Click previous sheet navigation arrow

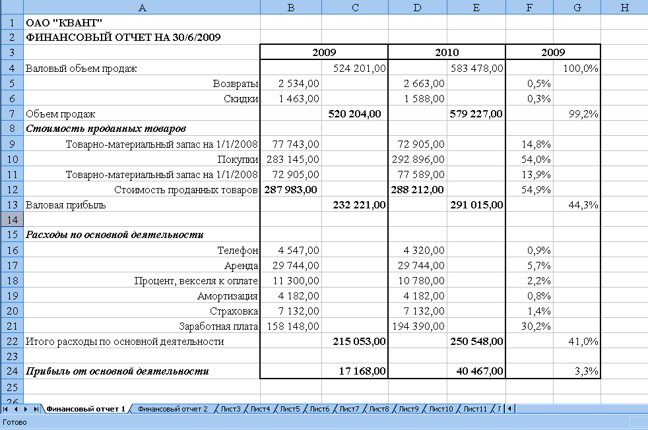coord(16,409)
